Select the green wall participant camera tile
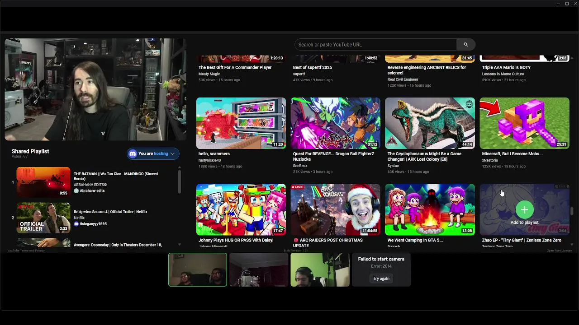This screenshot has height=325, width=579. pyautogui.click(x=320, y=269)
